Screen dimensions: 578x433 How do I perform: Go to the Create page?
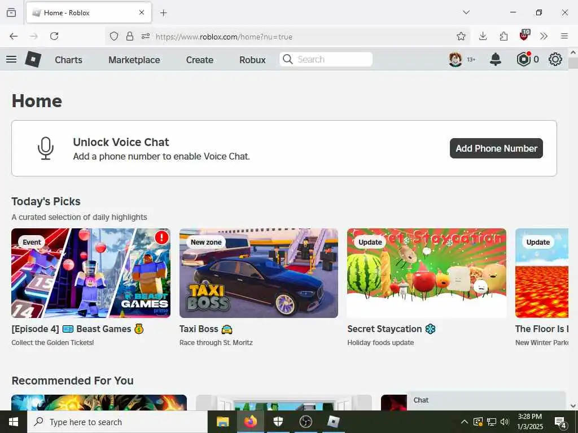[199, 60]
